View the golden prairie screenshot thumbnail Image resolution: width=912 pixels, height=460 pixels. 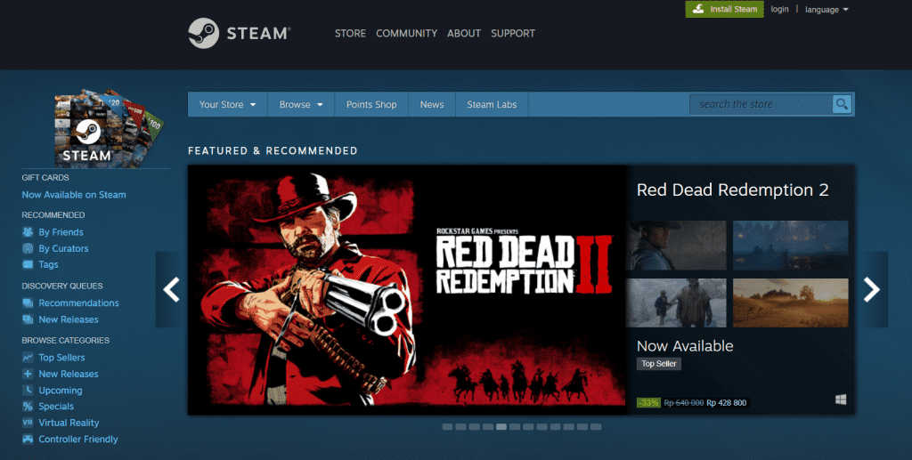tap(791, 303)
